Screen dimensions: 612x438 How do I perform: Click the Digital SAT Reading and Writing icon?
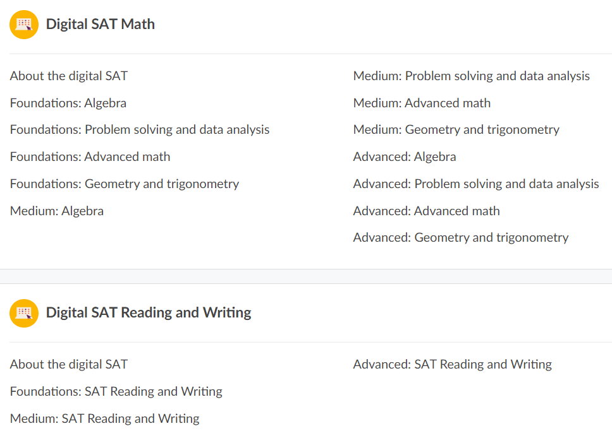[x=24, y=313]
